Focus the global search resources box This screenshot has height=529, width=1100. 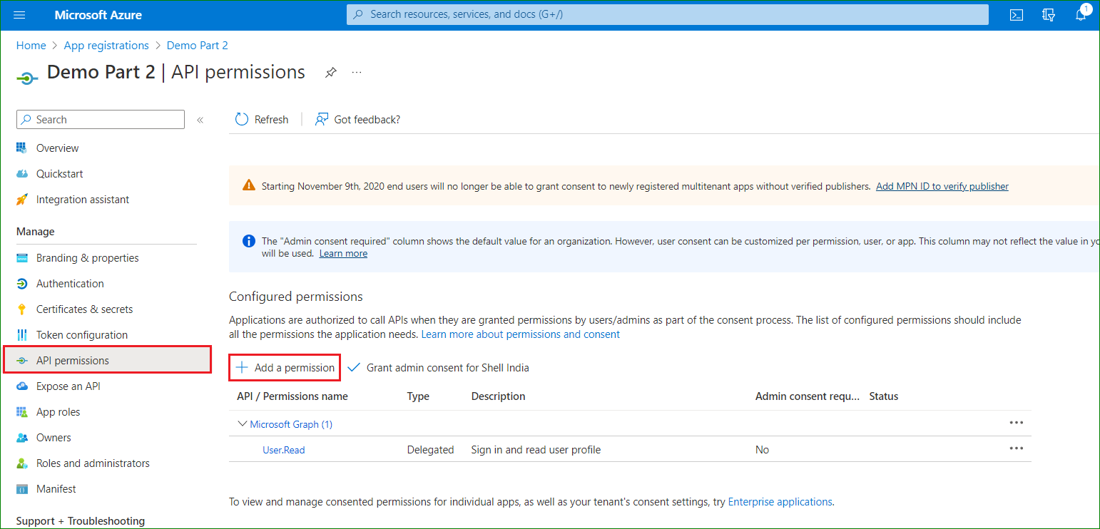668,14
